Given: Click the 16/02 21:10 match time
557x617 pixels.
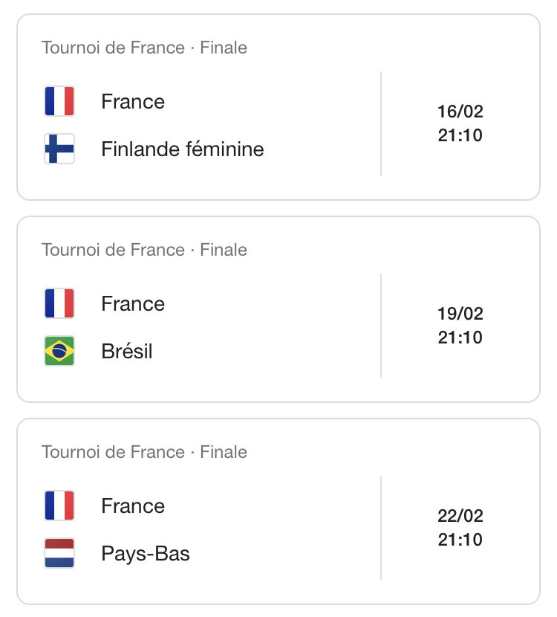Looking at the screenshot, I should point(460,124).
